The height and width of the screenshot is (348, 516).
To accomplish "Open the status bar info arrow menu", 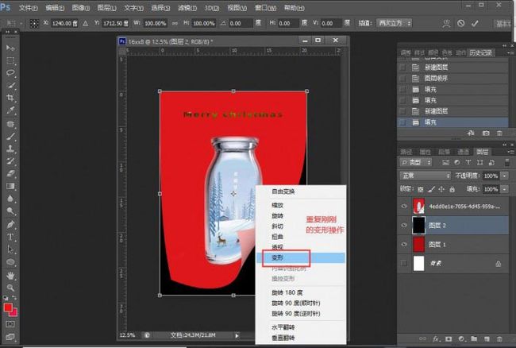I will (x=237, y=335).
